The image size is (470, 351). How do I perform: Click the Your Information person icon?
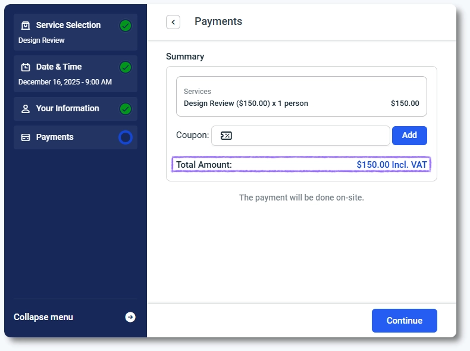26,109
